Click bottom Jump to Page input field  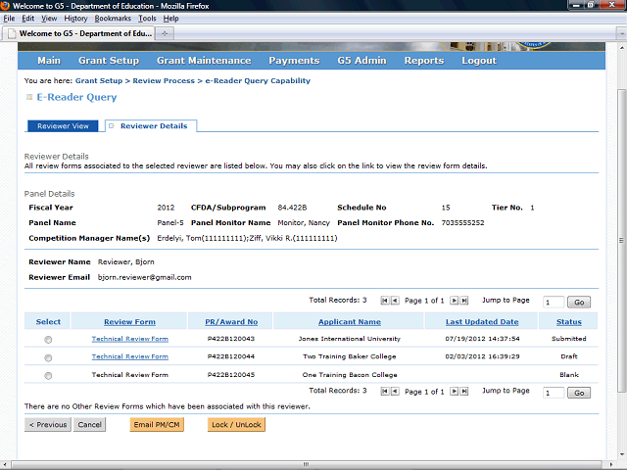click(554, 393)
